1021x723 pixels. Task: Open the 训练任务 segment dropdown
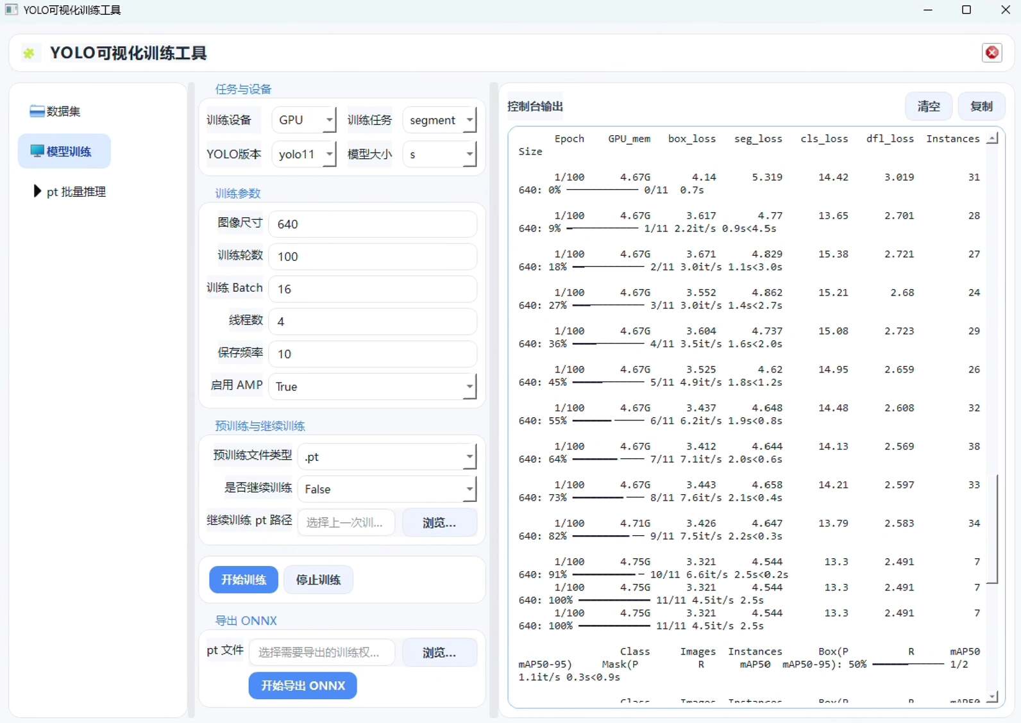point(440,120)
